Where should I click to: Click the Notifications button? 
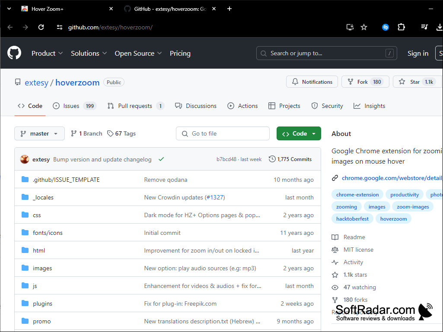point(312,82)
